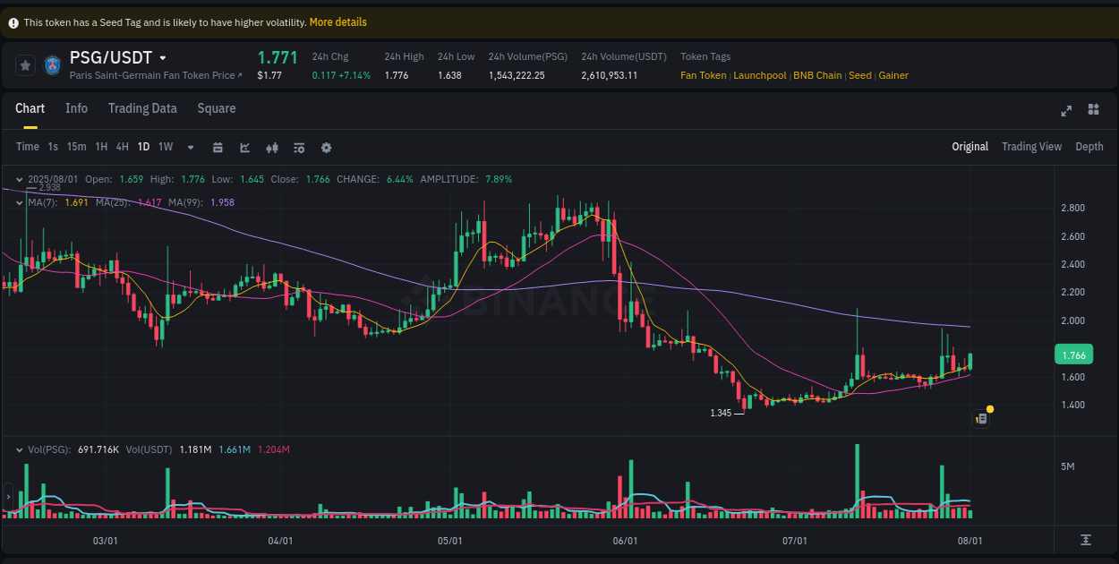Collapse the Vol(PSG) volume panel
The width and height of the screenshot is (1119, 564).
tap(21, 450)
